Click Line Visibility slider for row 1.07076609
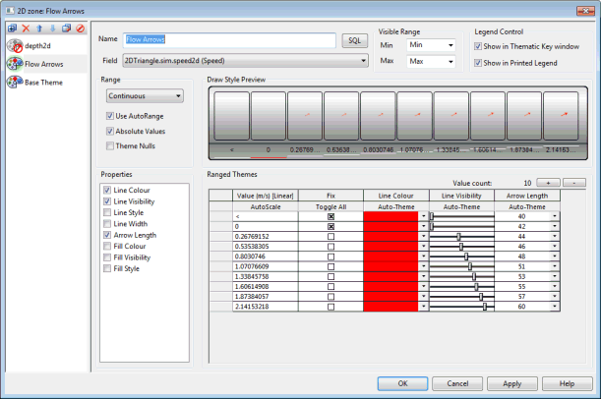This screenshot has height=399, width=601. (x=461, y=266)
